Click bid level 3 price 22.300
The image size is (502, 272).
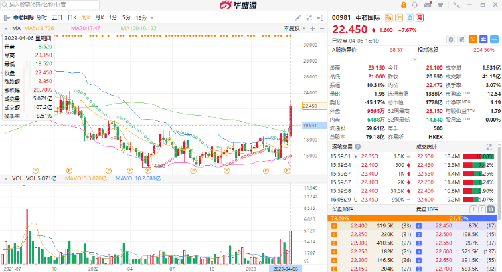tap(359, 243)
